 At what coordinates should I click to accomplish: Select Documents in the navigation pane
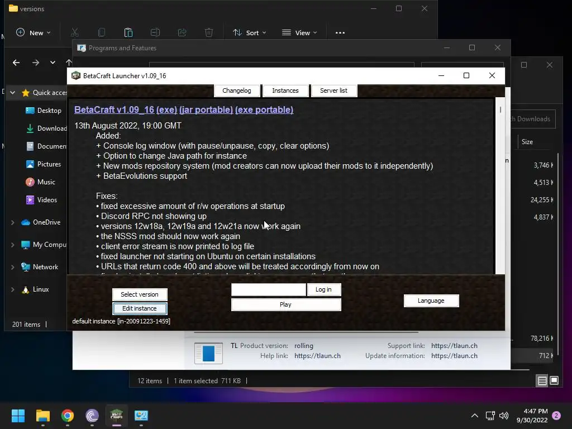point(47,146)
